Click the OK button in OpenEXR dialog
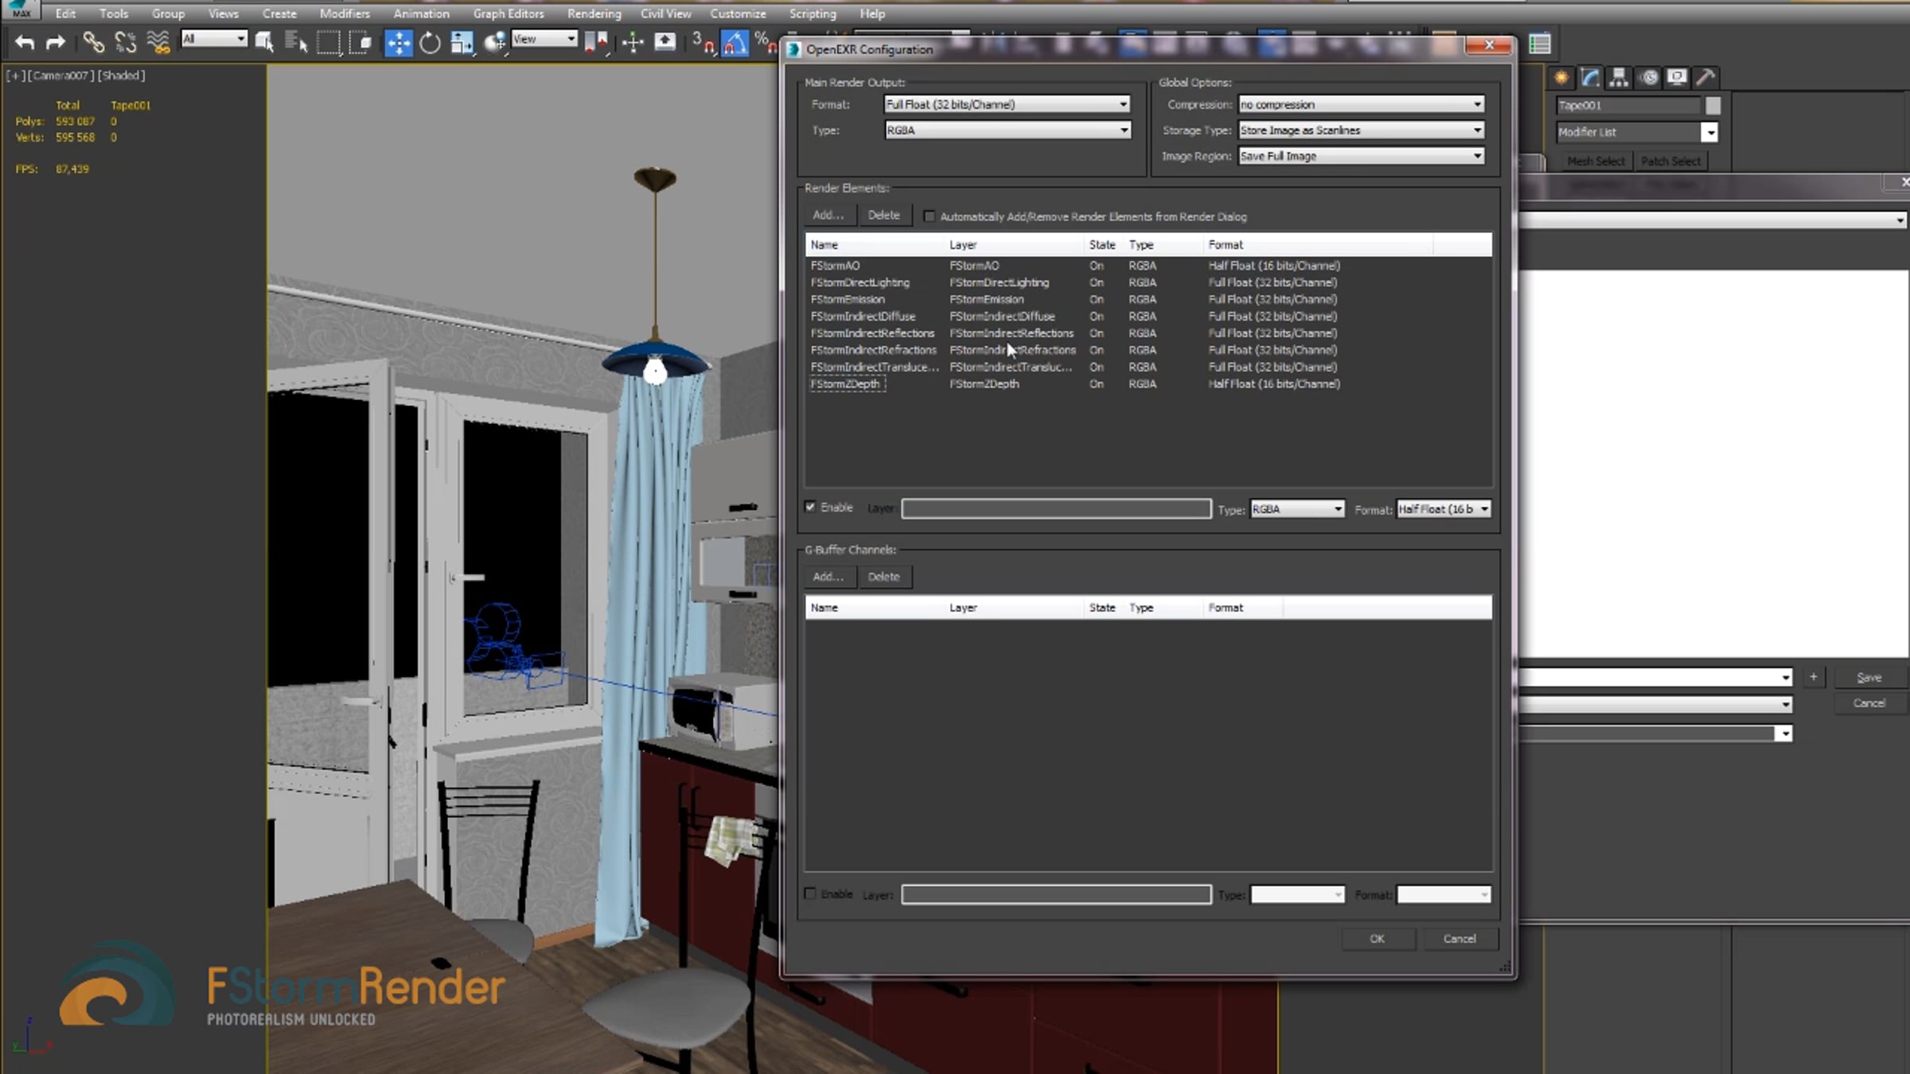The height and width of the screenshot is (1074, 1910). (x=1378, y=939)
